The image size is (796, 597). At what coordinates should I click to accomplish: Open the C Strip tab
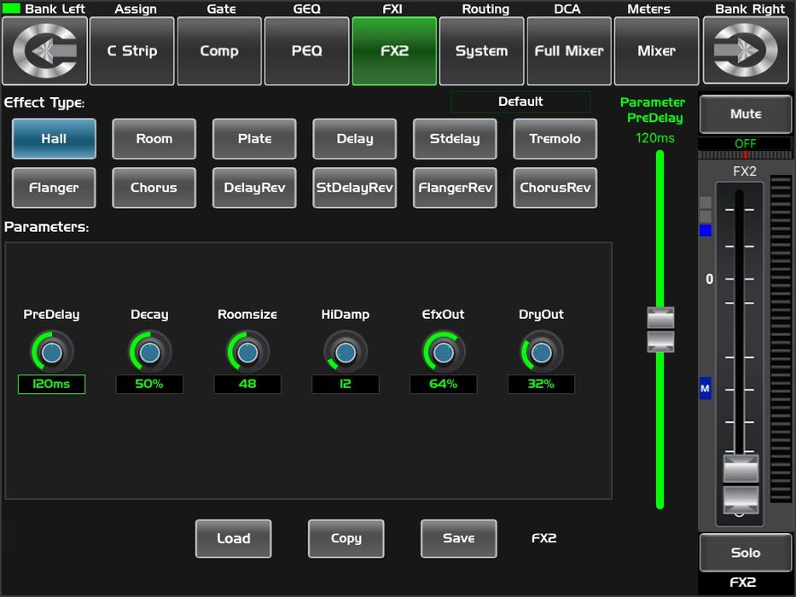pyautogui.click(x=132, y=51)
